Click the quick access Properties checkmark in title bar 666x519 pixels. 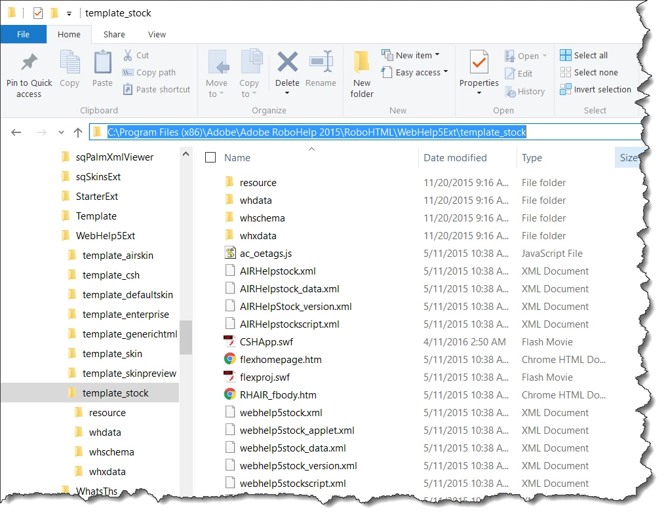tap(38, 13)
